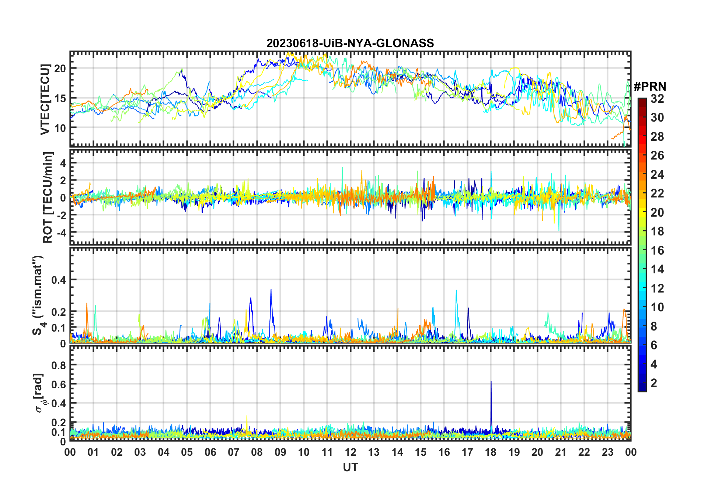The width and height of the screenshot is (701, 490).
Task: Click x-axis tick label 23
Action: click(x=607, y=452)
